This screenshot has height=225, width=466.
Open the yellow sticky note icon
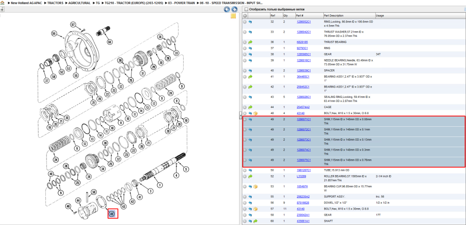tap(233, 16)
